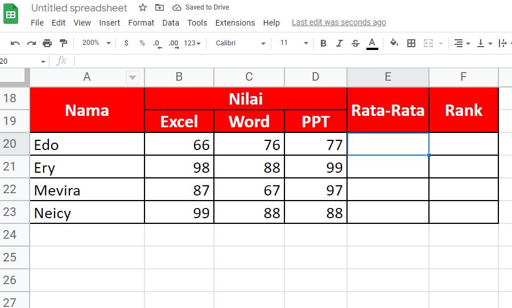Open the zoom 200% dropdown
Screen dimensions: 512x308
click(x=96, y=43)
